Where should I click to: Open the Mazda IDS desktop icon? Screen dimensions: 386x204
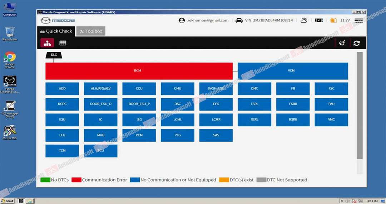point(10,133)
